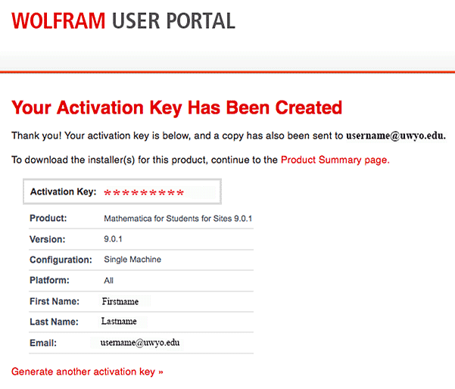Click the Version row label

pyautogui.click(x=48, y=239)
